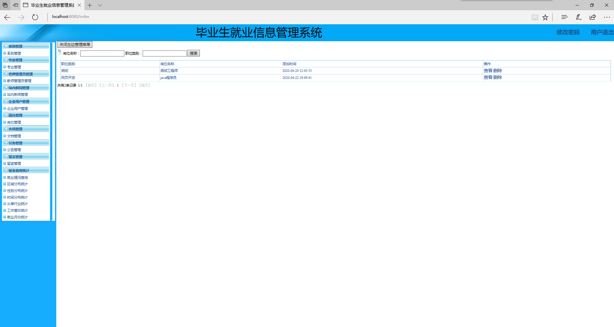Click the 上一页 pagination link

coord(106,85)
